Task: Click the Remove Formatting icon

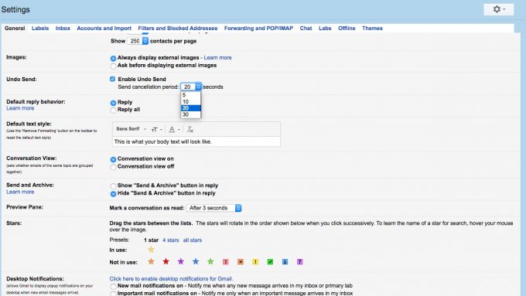Action: tap(190, 129)
